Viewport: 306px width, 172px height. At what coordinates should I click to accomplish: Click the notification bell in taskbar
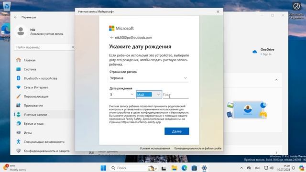[x=294, y=168]
